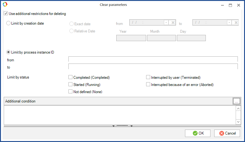Clear the 'from' date with X button
Viewport: 245px width, 142px height.
[173, 23]
